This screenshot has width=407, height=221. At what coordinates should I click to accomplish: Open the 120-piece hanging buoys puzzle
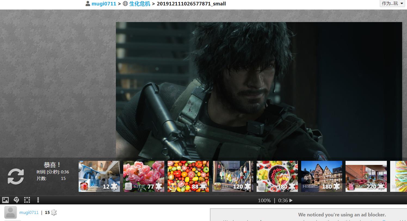click(x=233, y=176)
